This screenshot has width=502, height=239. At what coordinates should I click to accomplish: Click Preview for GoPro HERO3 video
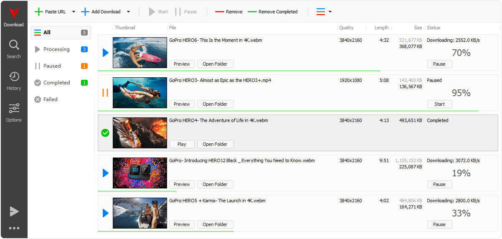click(x=182, y=104)
